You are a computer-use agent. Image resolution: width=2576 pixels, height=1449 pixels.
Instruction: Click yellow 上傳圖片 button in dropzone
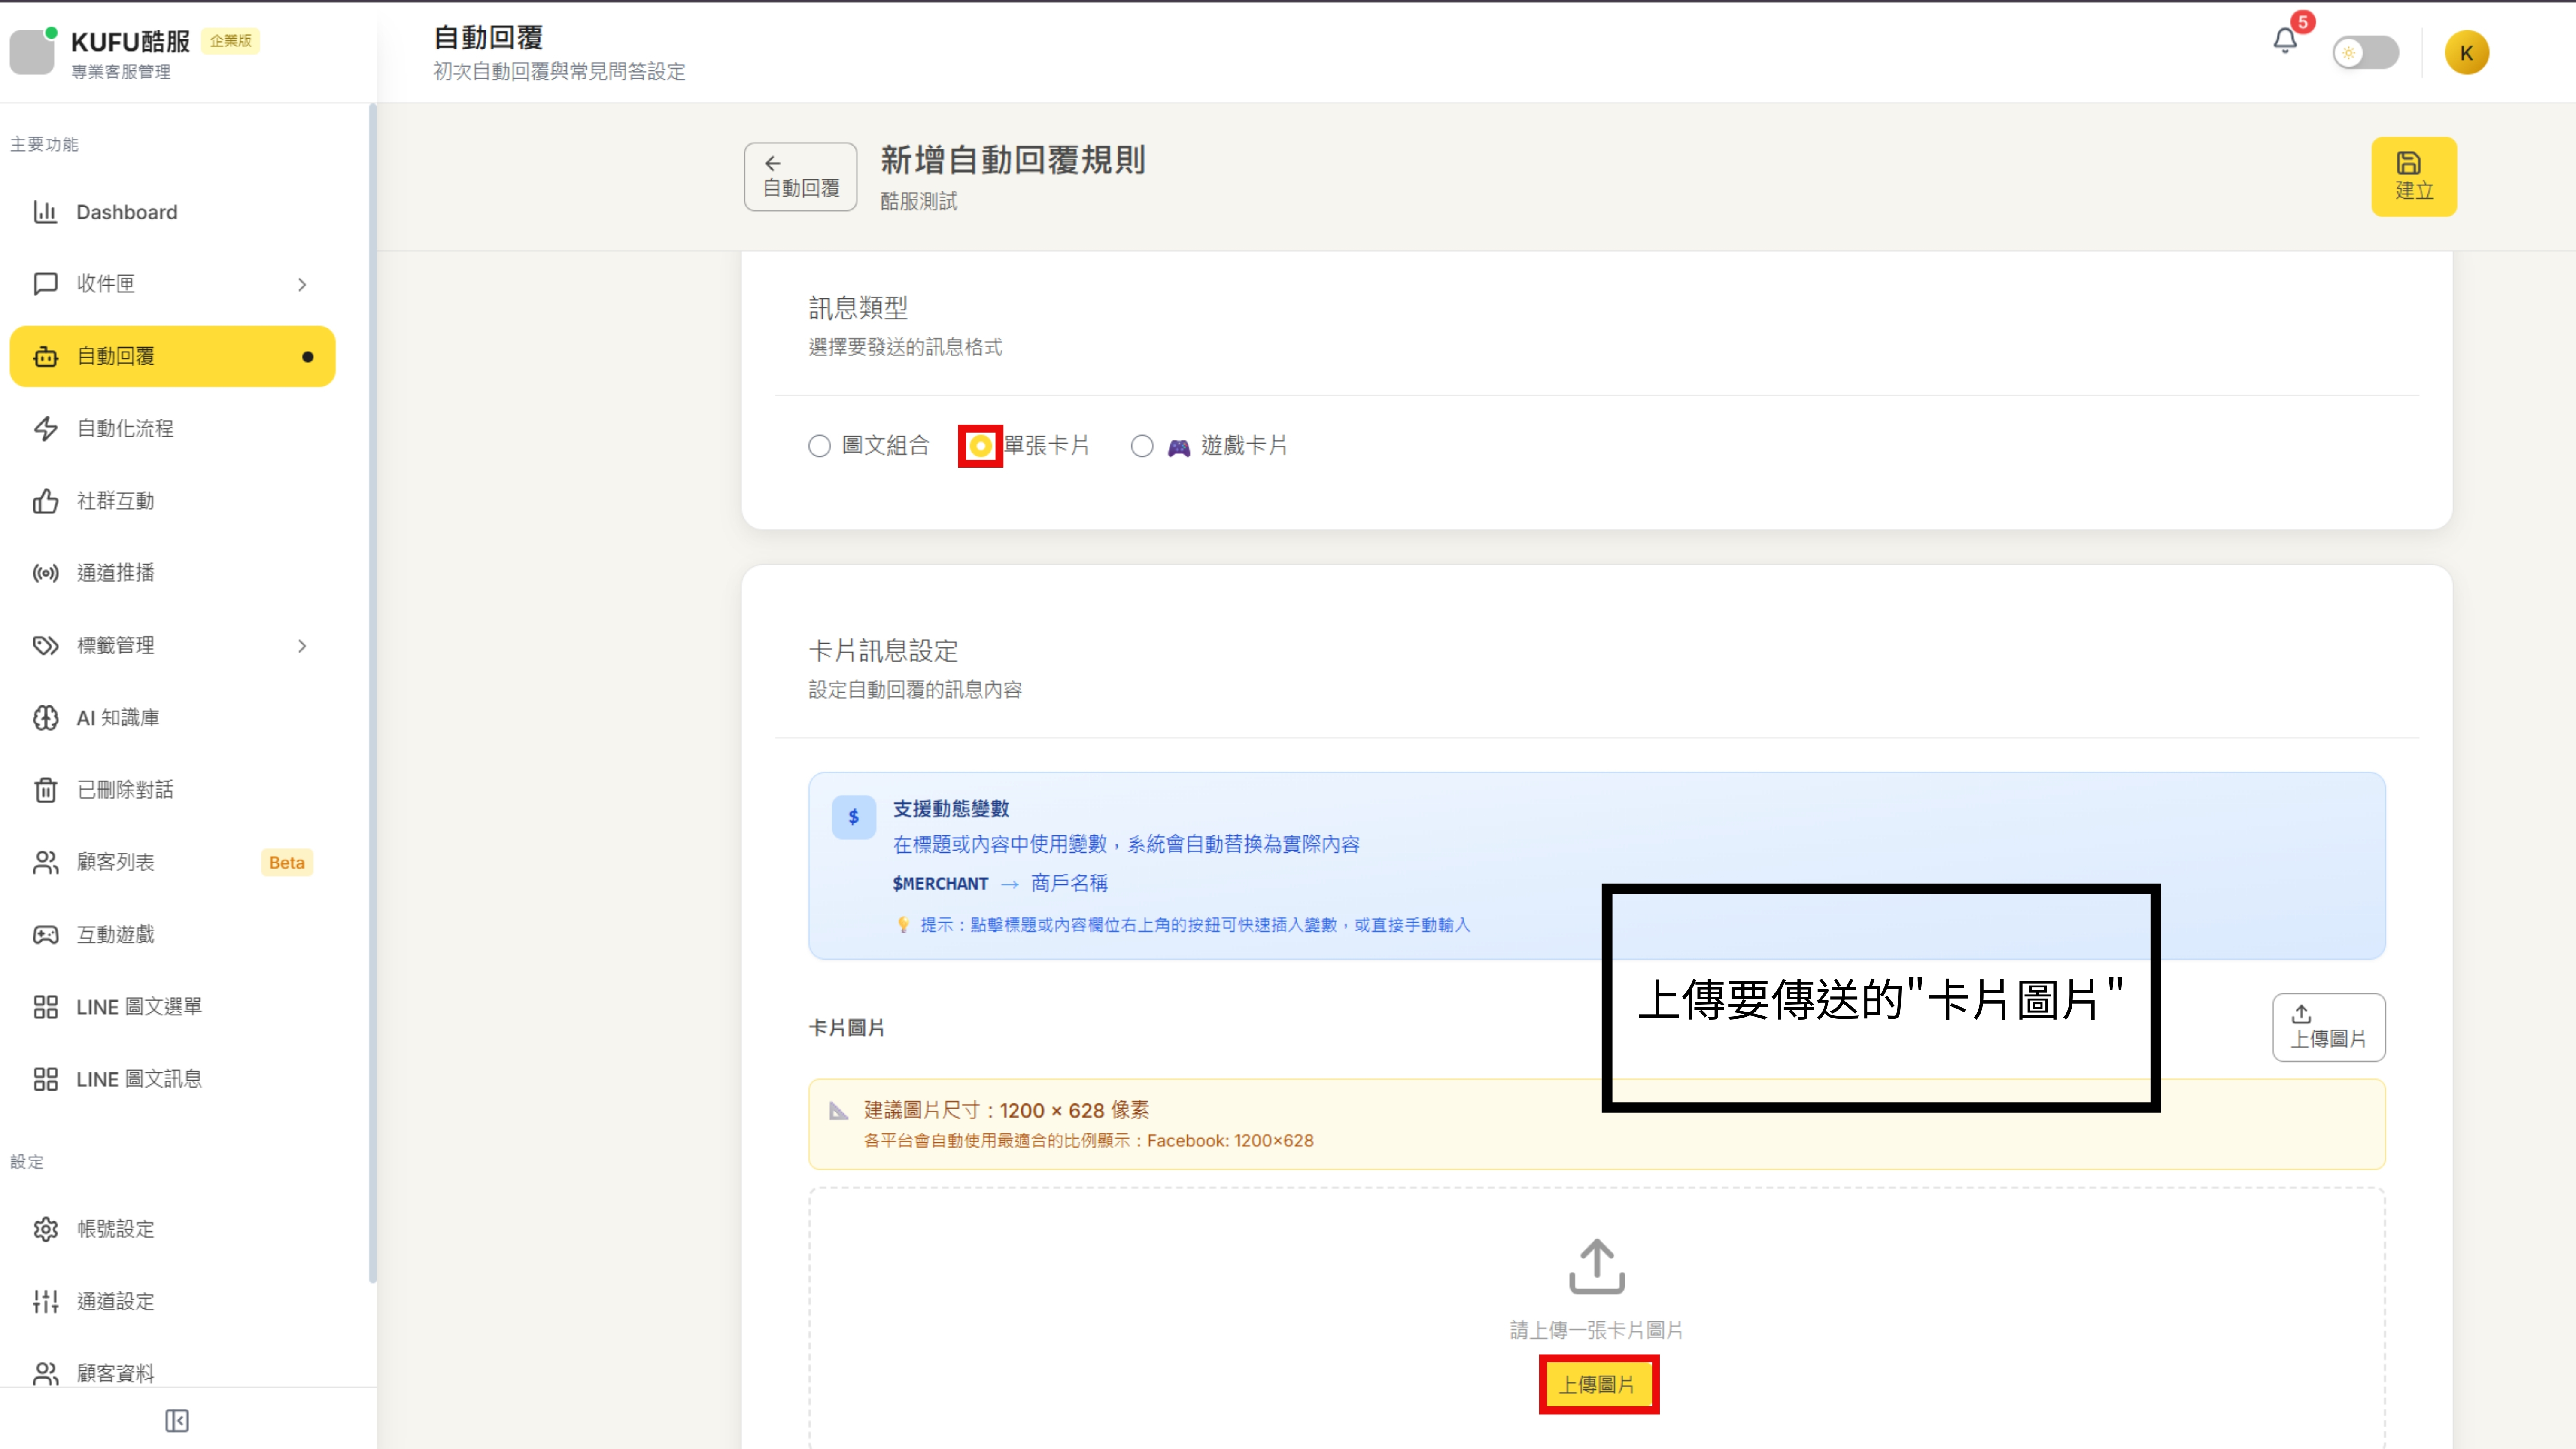[1597, 1384]
